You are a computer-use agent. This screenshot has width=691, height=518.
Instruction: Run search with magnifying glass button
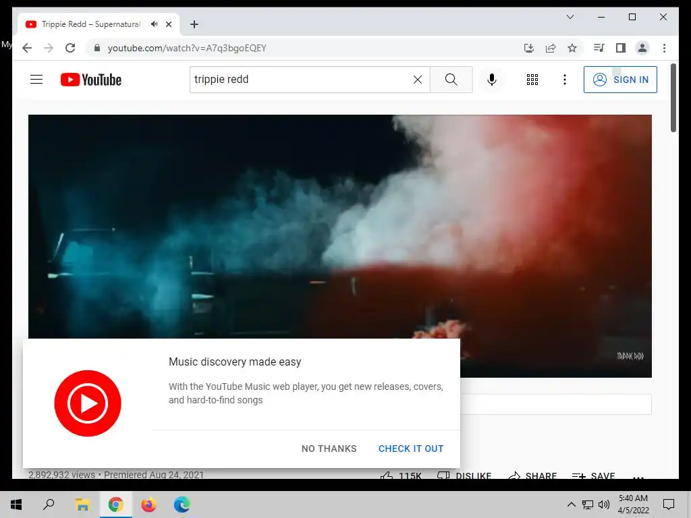point(451,80)
